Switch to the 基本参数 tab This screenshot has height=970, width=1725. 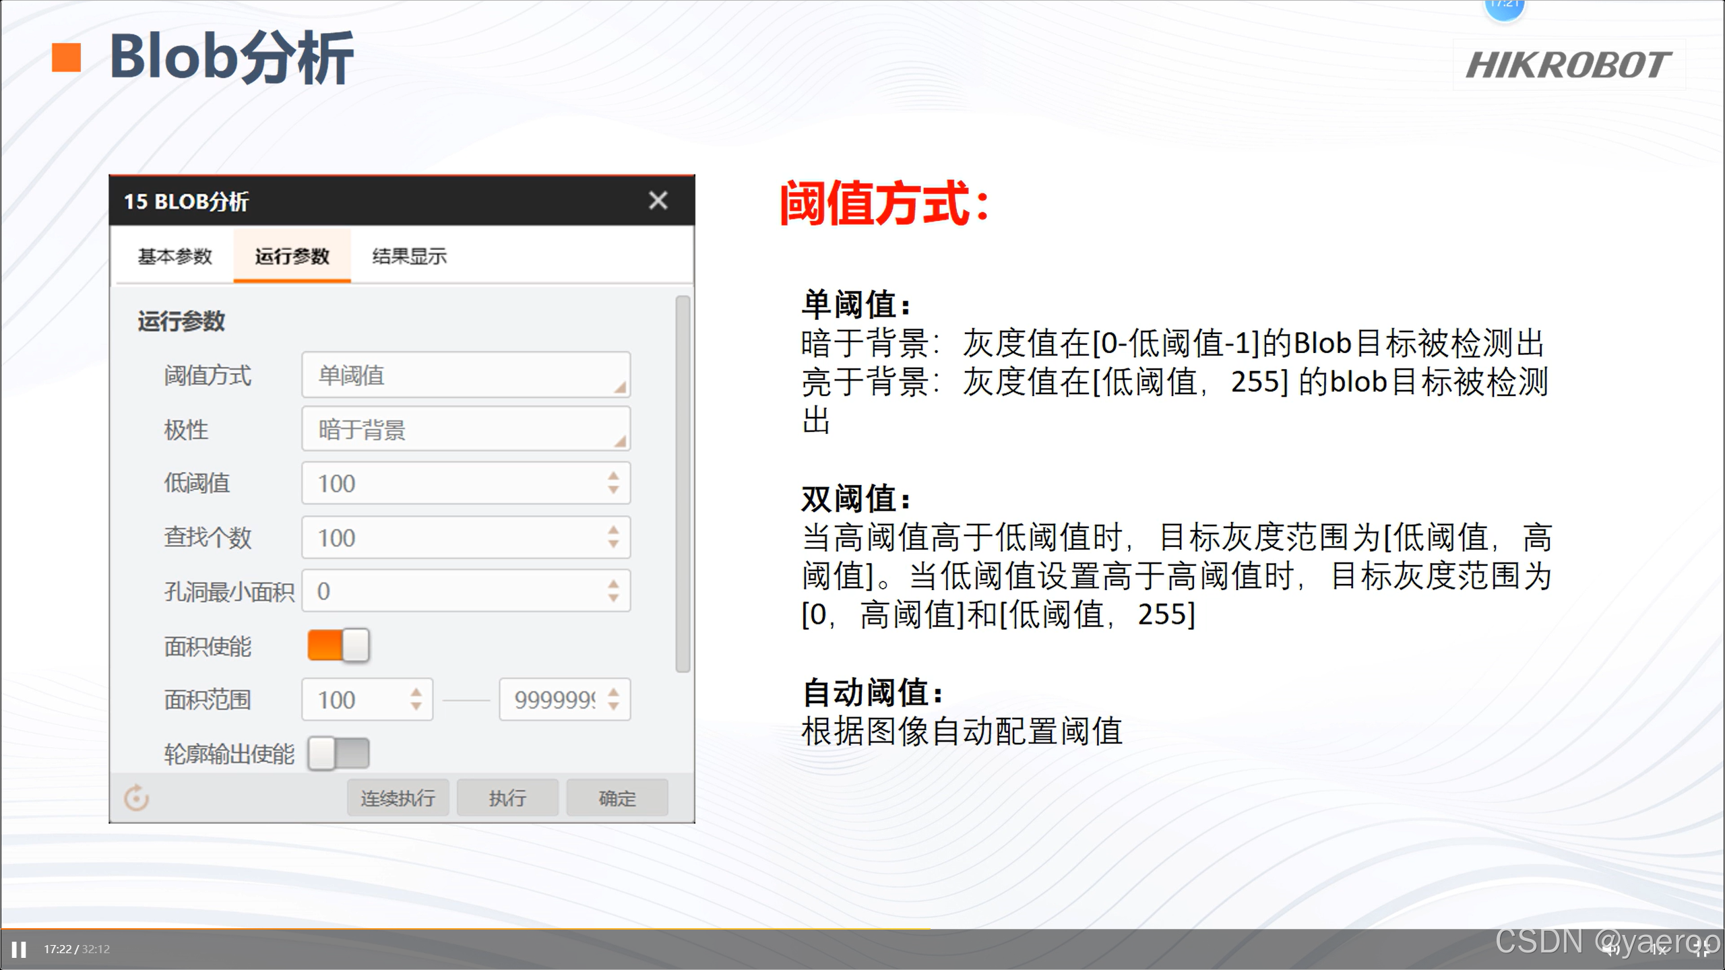(x=175, y=257)
